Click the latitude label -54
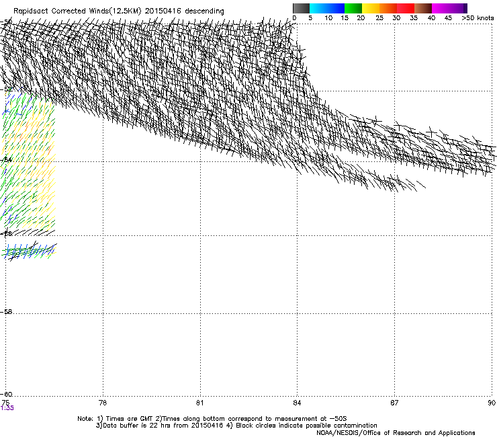This screenshot has height=437, width=497. [x=6, y=160]
